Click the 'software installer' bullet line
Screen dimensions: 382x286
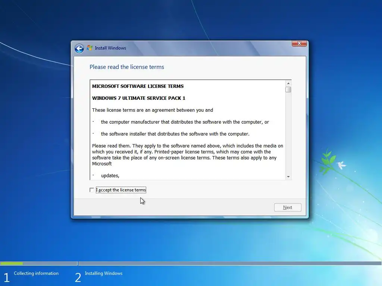coord(175,134)
